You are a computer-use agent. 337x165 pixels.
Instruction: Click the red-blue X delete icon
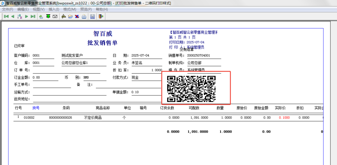point(77,16)
